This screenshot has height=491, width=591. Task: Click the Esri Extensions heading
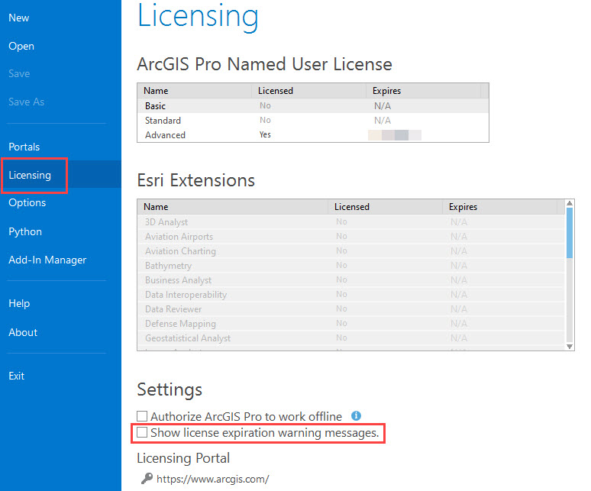click(196, 180)
